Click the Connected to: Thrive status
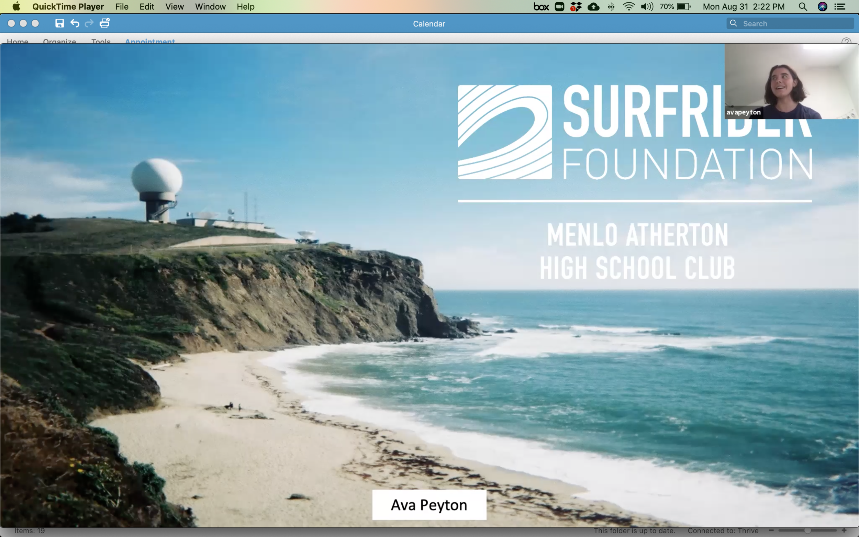The height and width of the screenshot is (537, 859). (723, 530)
